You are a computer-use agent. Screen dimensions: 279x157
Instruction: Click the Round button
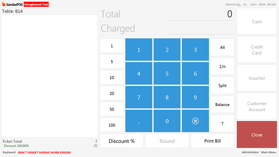(167, 141)
